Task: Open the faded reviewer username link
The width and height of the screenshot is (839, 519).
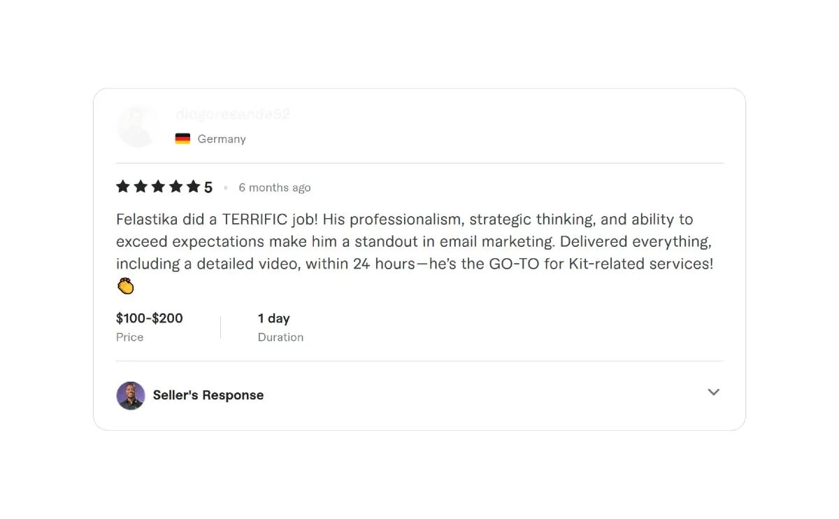Action: coord(232,114)
